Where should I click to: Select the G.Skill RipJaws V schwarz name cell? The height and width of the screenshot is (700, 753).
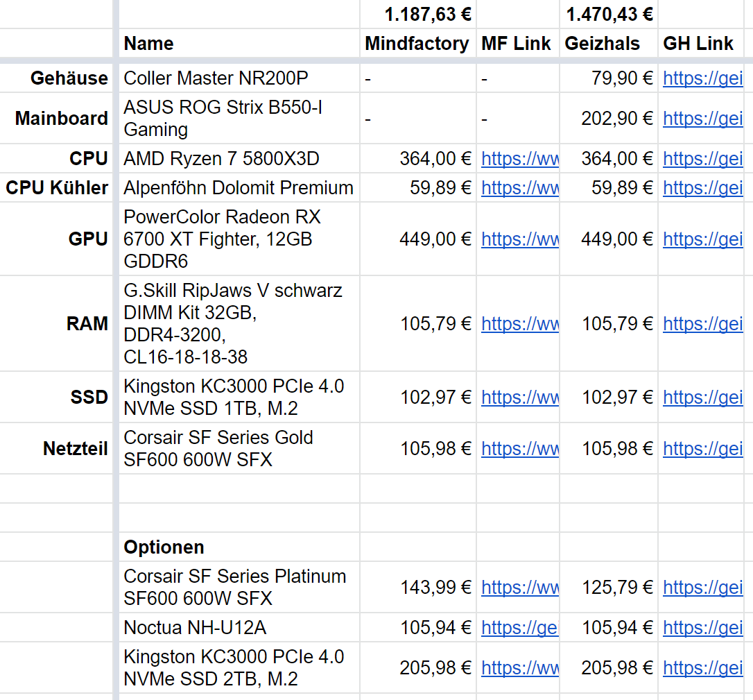(x=239, y=324)
